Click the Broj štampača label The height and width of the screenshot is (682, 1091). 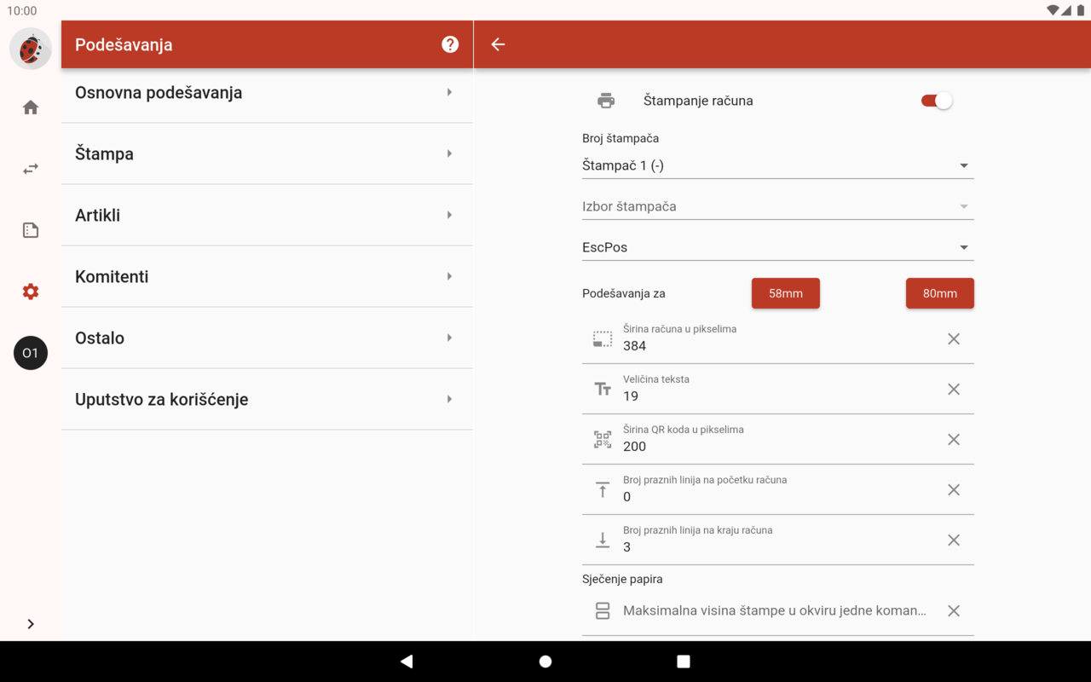[621, 138]
